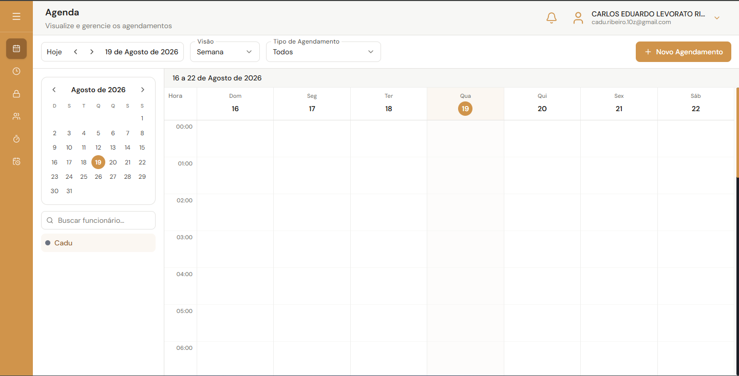Click the user profile avatar icon

coord(578,18)
